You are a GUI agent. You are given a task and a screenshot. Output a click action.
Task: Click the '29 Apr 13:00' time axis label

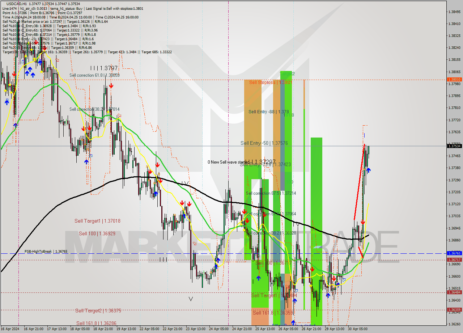click(335, 329)
